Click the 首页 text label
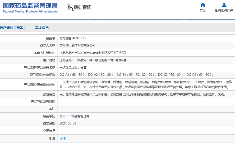Image resolution: width=235 pixels, height=144 pixels. (x=203, y=10)
